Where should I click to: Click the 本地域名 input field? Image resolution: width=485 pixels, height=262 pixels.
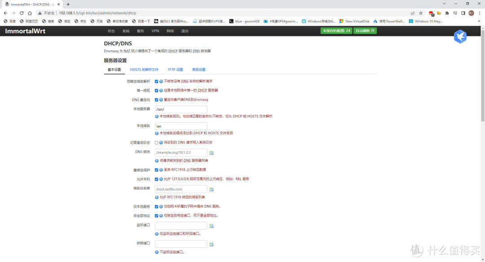coord(181,126)
